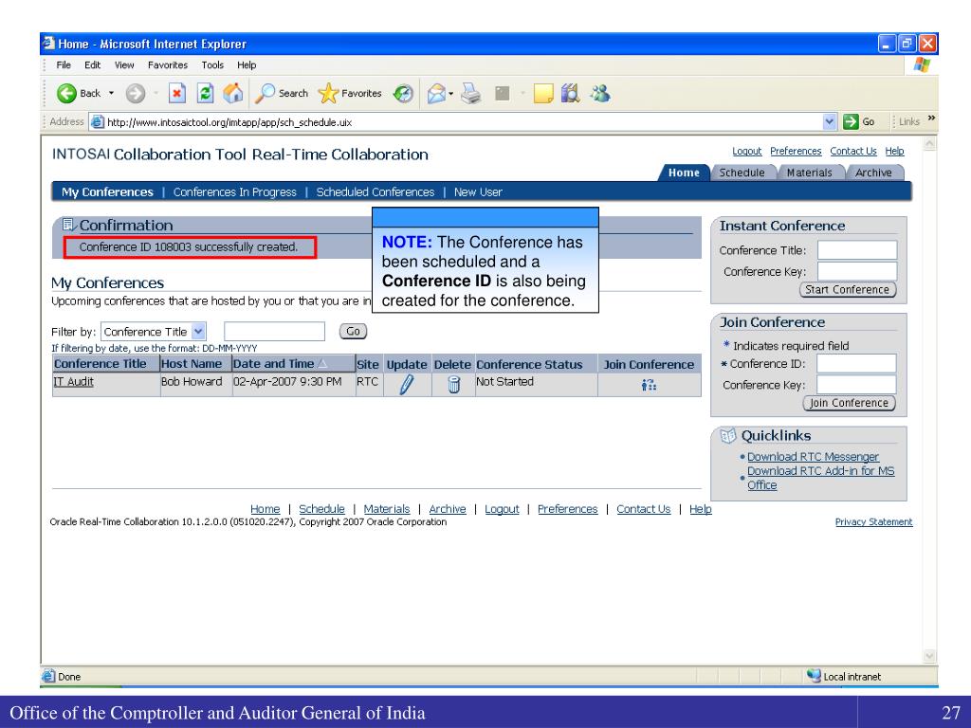Open the IT Audit conference link
Image resolution: width=971 pixels, height=728 pixels.
(73, 381)
